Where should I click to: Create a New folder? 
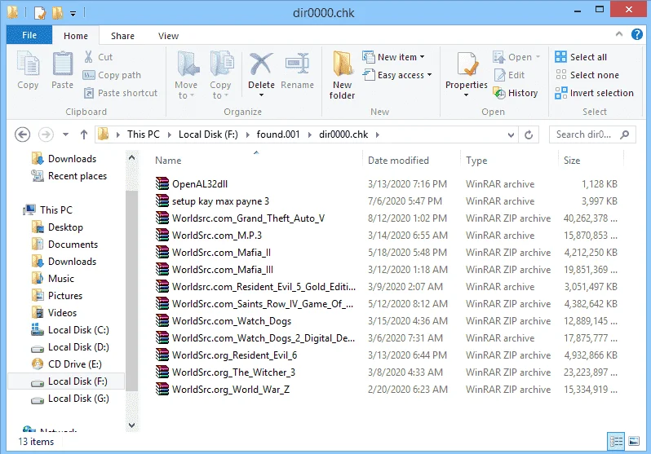tap(342, 76)
